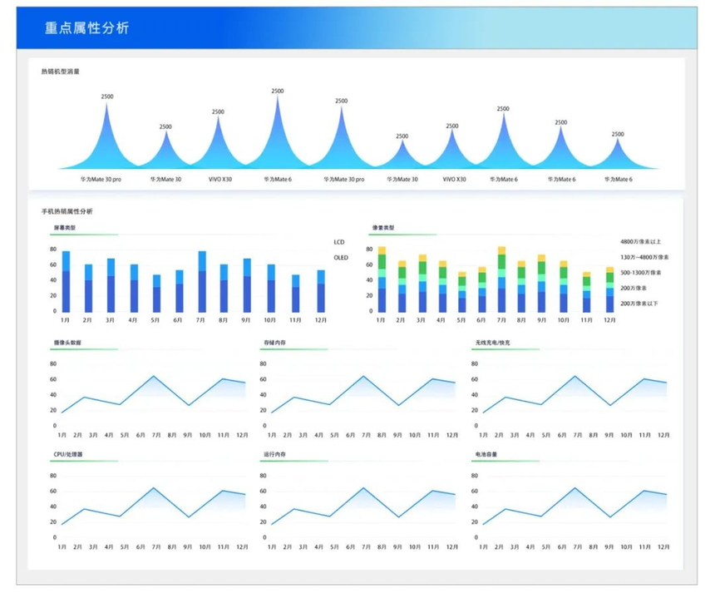Select the second "华为Mate 30 pro" axis label

344,180
